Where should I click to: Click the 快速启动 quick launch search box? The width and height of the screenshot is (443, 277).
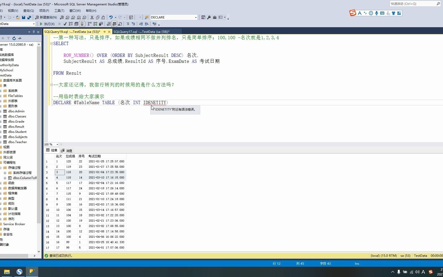click(415, 4)
